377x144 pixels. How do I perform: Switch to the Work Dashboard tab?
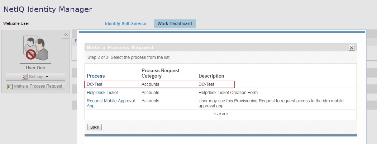(x=175, y=24)
